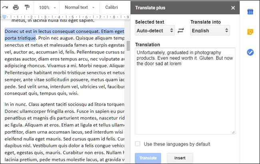The width and height of the screenshot is (260, 164).
Task: Open the Google Keep side panel
Action: pyautogui.click(x=250, y=32)
